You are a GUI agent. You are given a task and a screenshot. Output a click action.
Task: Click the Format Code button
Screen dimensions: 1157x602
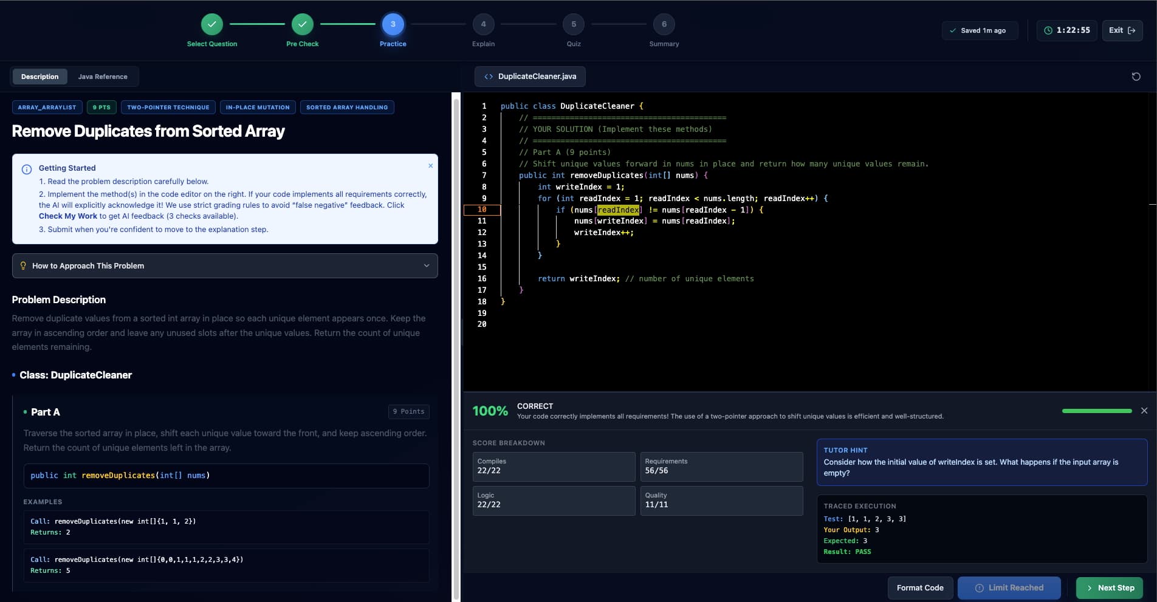(x=920, y=587)
